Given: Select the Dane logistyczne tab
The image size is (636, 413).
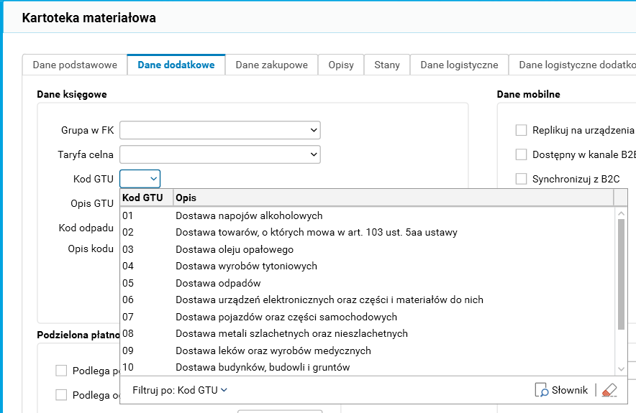Looking at the screenshot, I should click(459, 65).
